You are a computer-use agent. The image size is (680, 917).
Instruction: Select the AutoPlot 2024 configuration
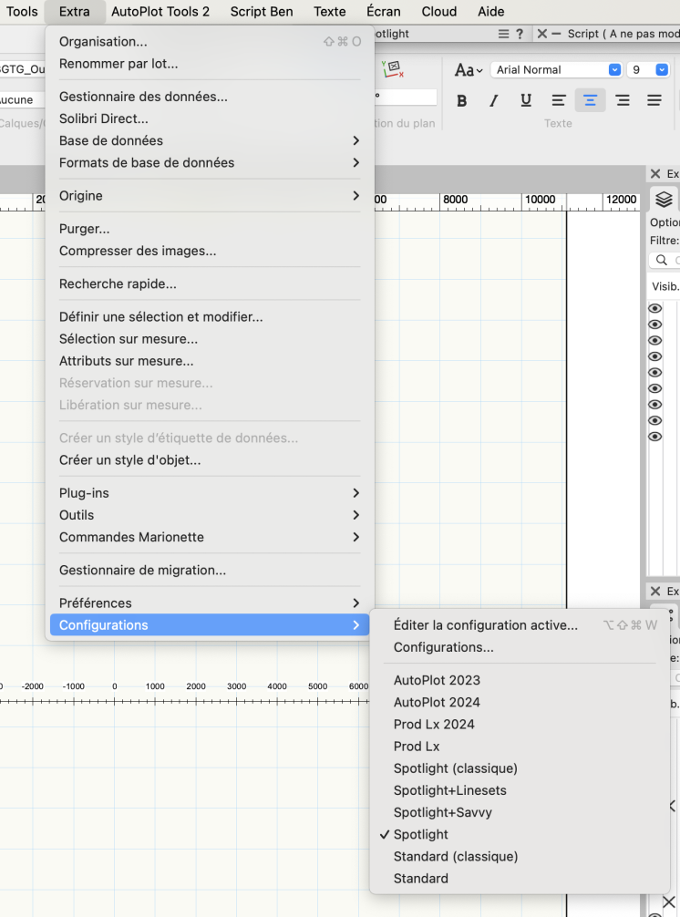(x=437, y=702)
